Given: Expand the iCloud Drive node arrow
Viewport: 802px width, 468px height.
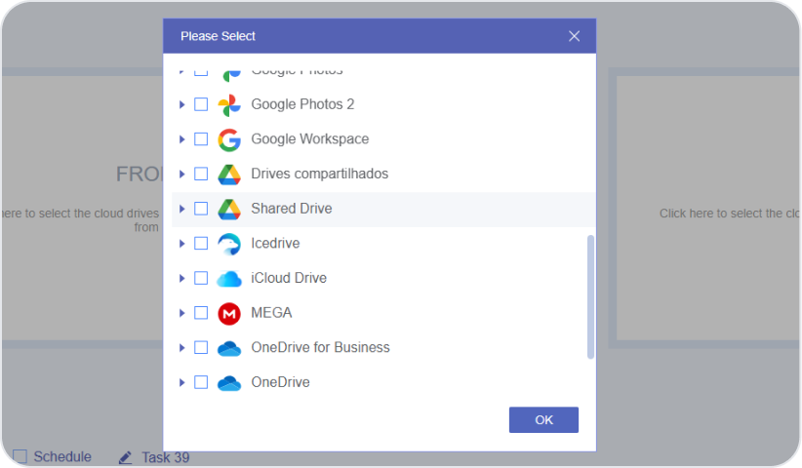Looking at the screenshot, I should point(181,279).
